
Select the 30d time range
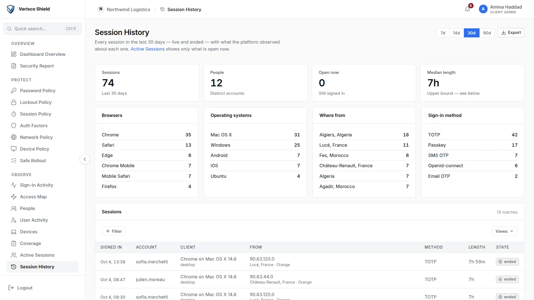pyautogui.click(x=471, y=33)
